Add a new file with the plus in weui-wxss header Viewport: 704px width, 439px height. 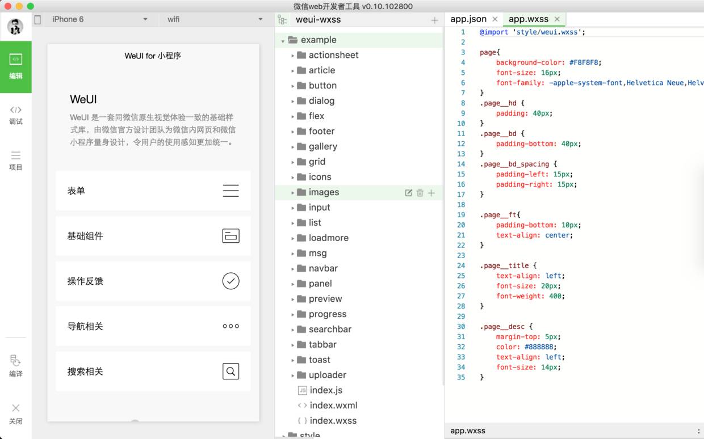pyautogui.click(x=434, y=20)
